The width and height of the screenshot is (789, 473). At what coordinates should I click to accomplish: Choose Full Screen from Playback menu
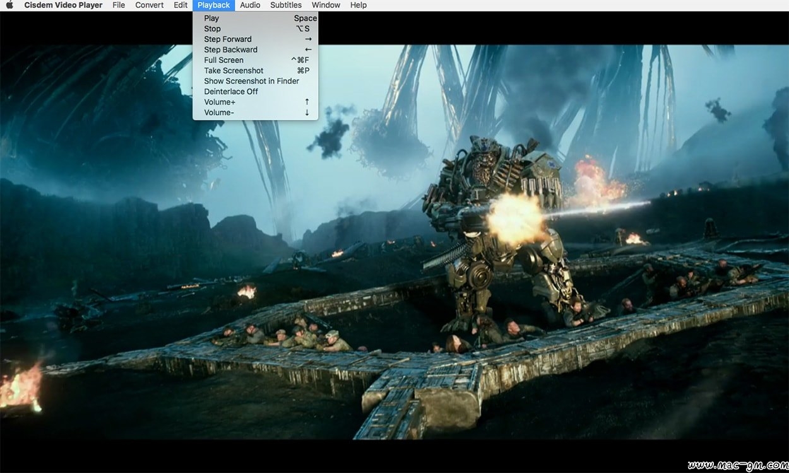[x=256, y=60]
